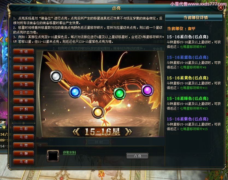Select the 马鞍 mount slot tab
Screen dimensions: 228x180
point(23,129)
